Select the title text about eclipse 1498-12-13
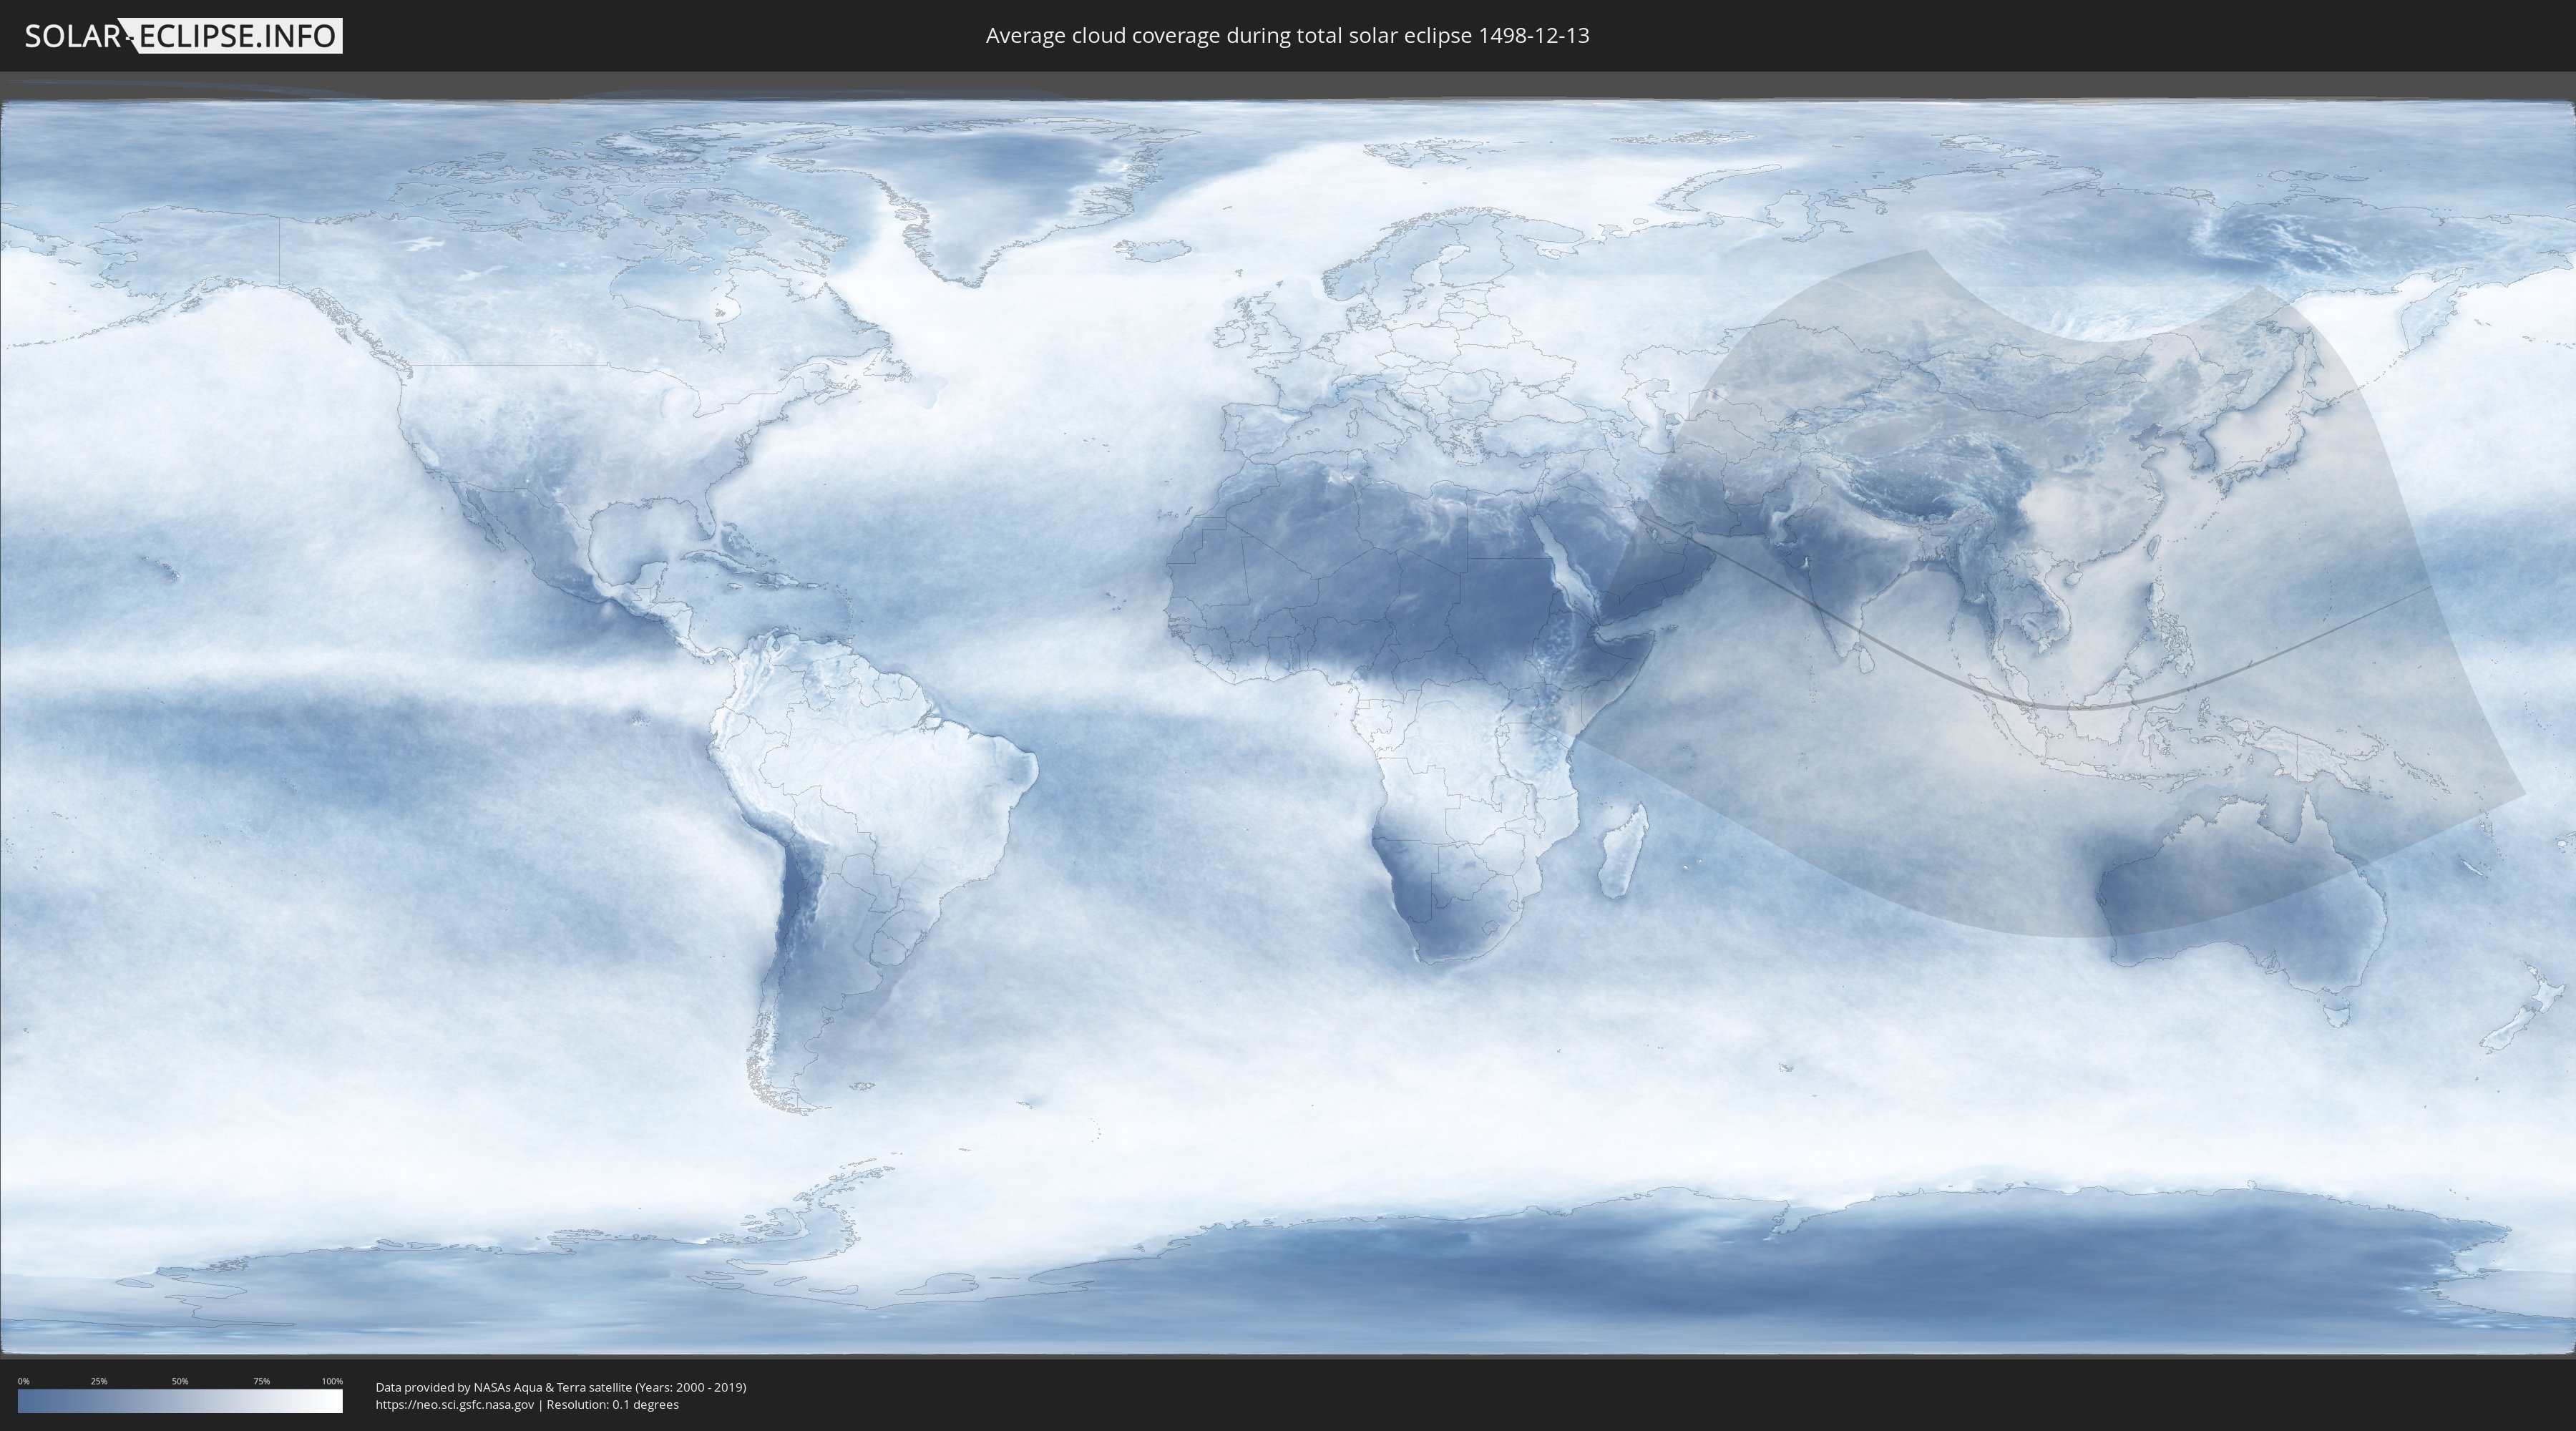Image resolution: width=2576 pixels, height=1431 pixels. tap(1287, 36)
